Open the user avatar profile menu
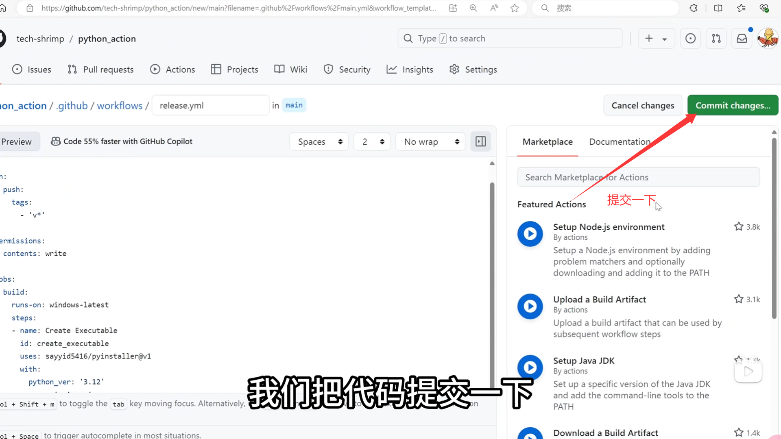Image resolution: width=781 pixels, height=439 pixels. 768,39
